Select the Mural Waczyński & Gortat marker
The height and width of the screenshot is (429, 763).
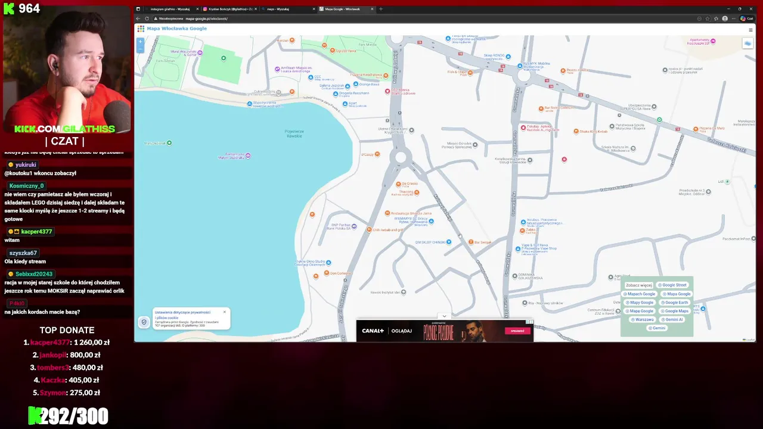(x=200, y=52)
